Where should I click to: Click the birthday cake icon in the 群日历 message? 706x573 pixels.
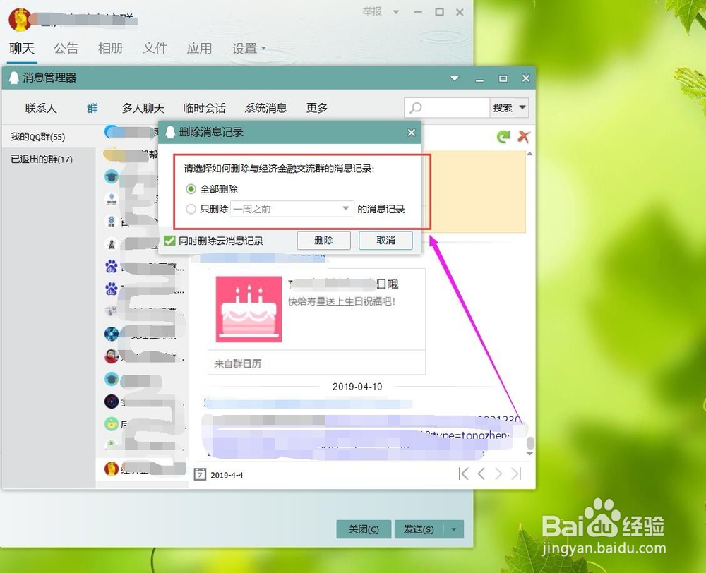(x=247, y=308)
